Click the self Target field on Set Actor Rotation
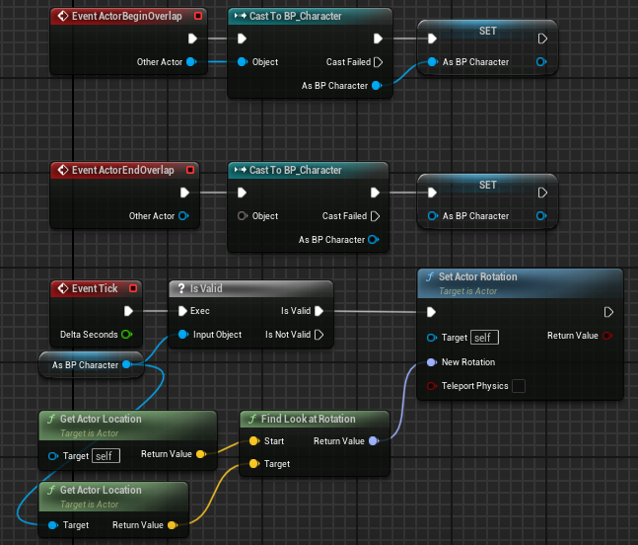 (x=484, y=338)
